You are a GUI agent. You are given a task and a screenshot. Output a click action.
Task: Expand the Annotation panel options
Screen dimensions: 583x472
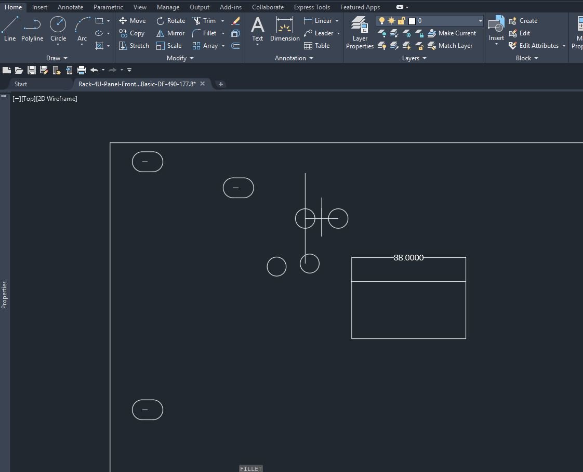pos(294,58)
